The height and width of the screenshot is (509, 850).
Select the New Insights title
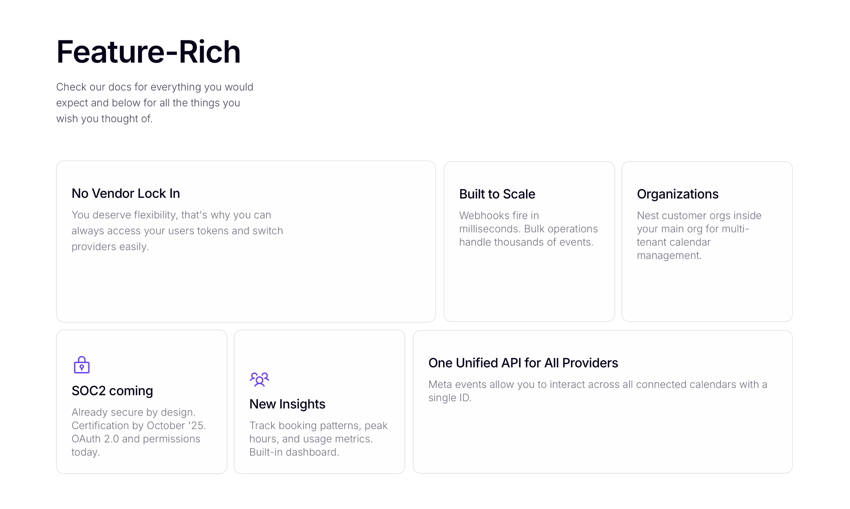pyautogui.click(x=287, y=404)
